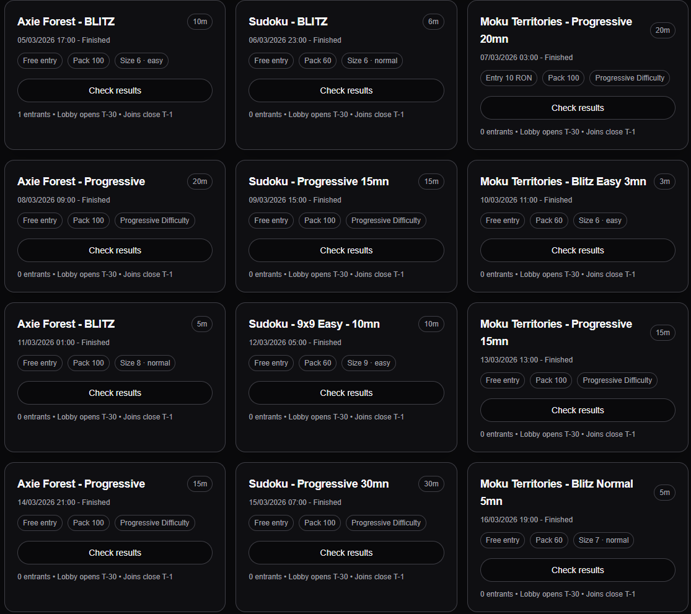Click the '16/03/2026 19:00 - Finished' date line
This screenshot has height=614, width=691.
point(526,520)
